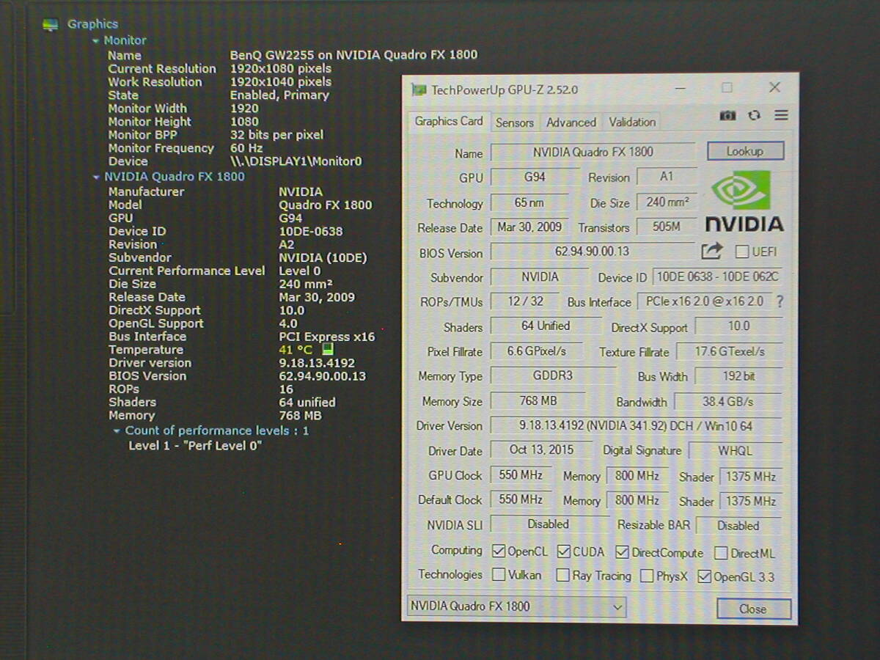Select the BenQ GW2255 monitor name value
The height and width of the screenshot is (660, 880).
[x=353, y=55]
